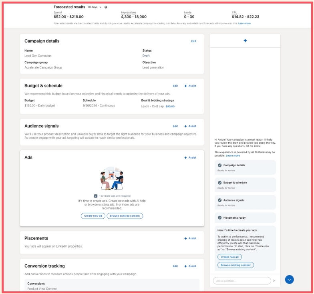Click Create new ad in the Ads card
The image size is (314, 294).
point(93,216)
